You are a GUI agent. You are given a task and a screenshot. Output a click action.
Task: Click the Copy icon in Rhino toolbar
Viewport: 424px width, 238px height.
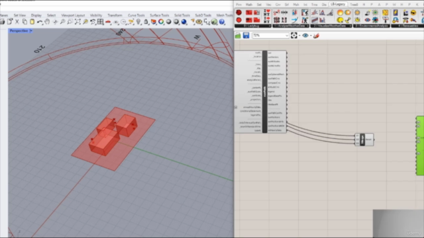click(25, 22)
